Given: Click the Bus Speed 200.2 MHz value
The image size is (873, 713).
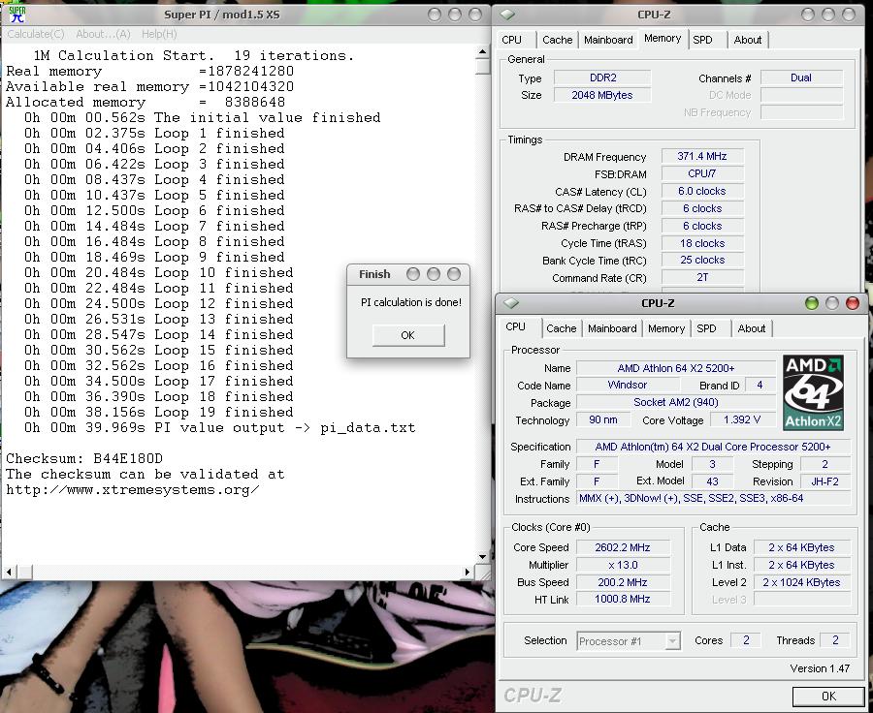Looking at the screenshot, I should click(623, 582).
